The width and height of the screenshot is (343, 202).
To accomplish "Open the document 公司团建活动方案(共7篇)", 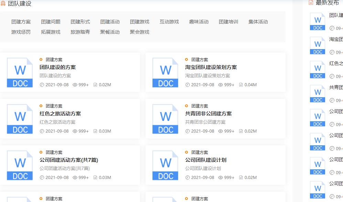I will [x=68, y=160].
